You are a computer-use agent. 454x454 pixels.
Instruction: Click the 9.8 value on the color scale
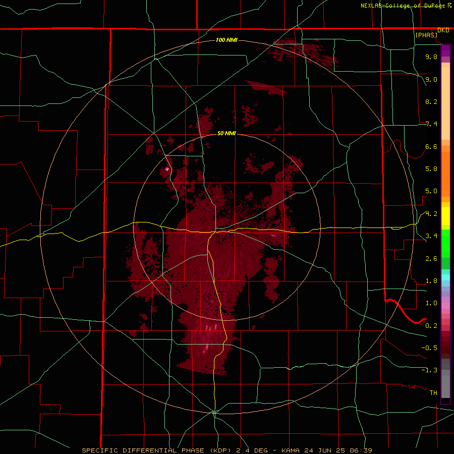tap(431, 56)
